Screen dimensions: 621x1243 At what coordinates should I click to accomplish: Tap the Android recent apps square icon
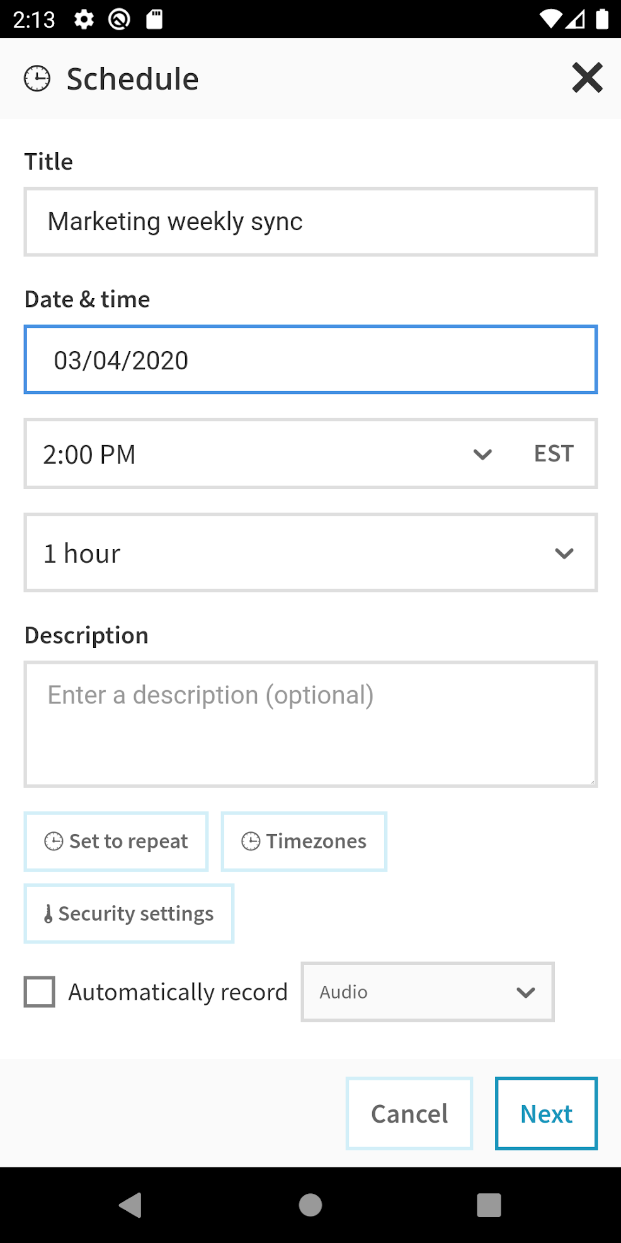click(489, 1205)
